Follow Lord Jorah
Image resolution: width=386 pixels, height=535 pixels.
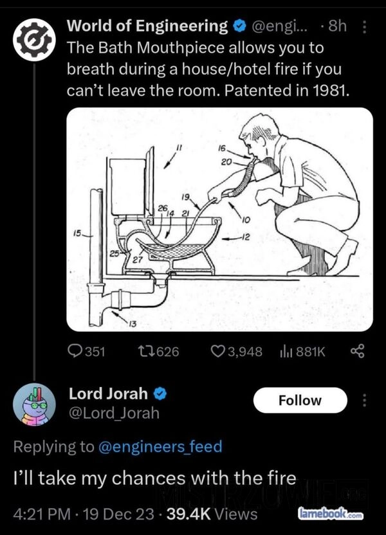pos(300,400)
